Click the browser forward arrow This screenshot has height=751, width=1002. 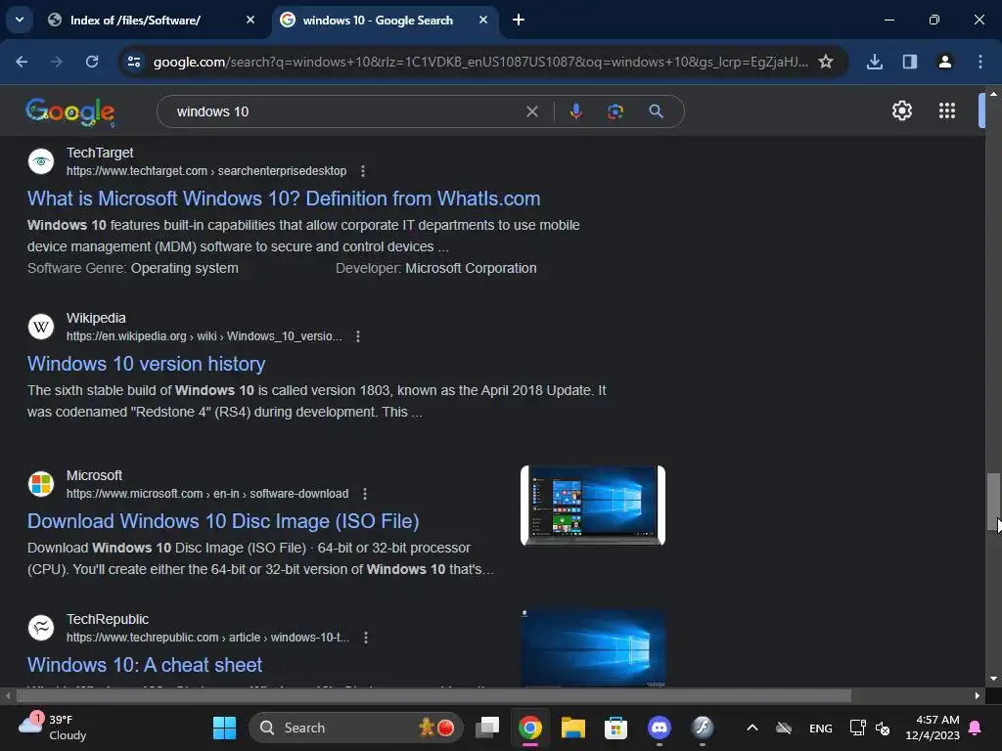point(57,62)
